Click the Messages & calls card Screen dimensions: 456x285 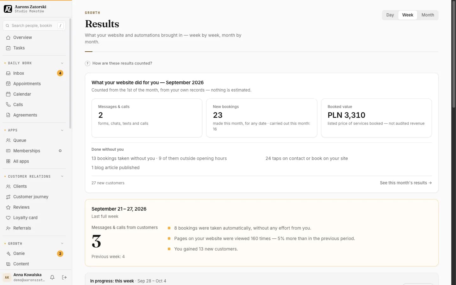[x=147, y=118]
